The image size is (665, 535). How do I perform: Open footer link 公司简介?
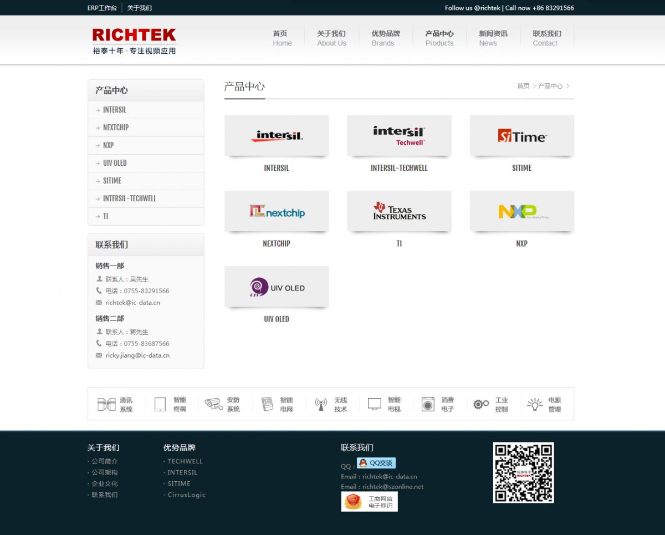tap(105, 461)
